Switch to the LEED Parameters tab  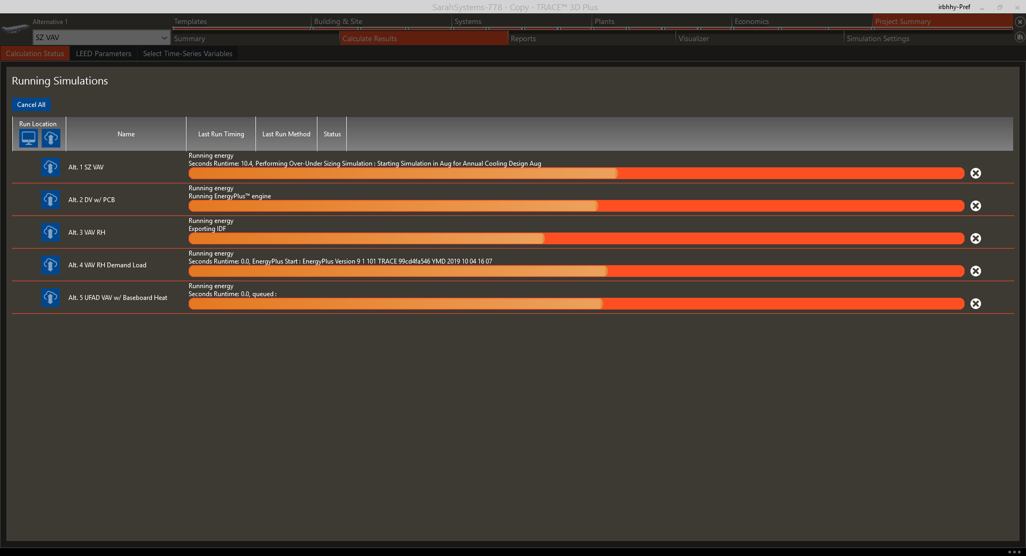pos(103,53)
